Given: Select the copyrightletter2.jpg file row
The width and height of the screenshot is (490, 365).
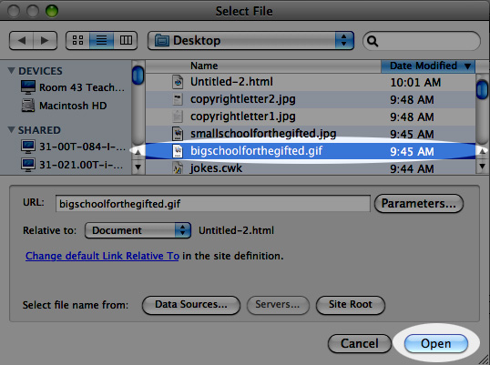Looking at the screenshot, I should click(311, 99).
